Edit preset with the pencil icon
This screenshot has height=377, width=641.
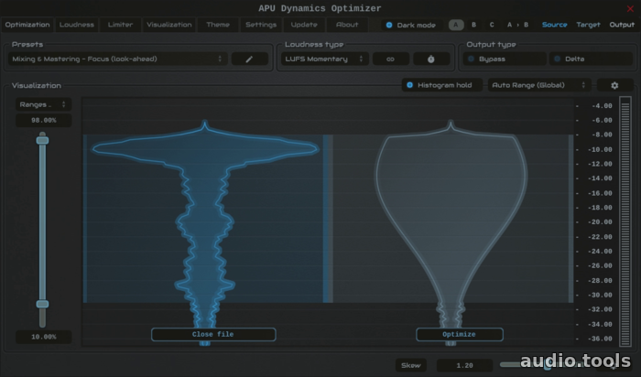249,59
